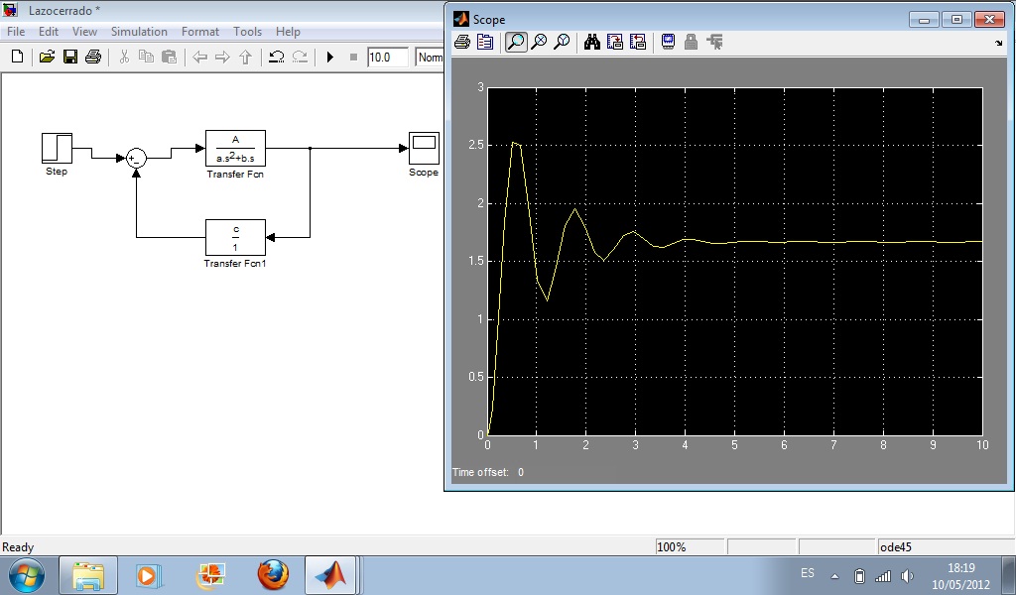The image size is (1016, 595).
Task: Open the Simulation menu
Action: pos(139,32)
